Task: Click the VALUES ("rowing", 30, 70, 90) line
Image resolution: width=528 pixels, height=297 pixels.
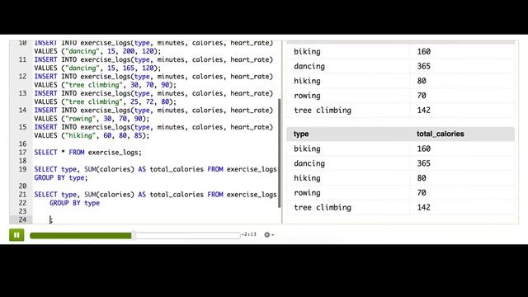Action: pos(92,119)
